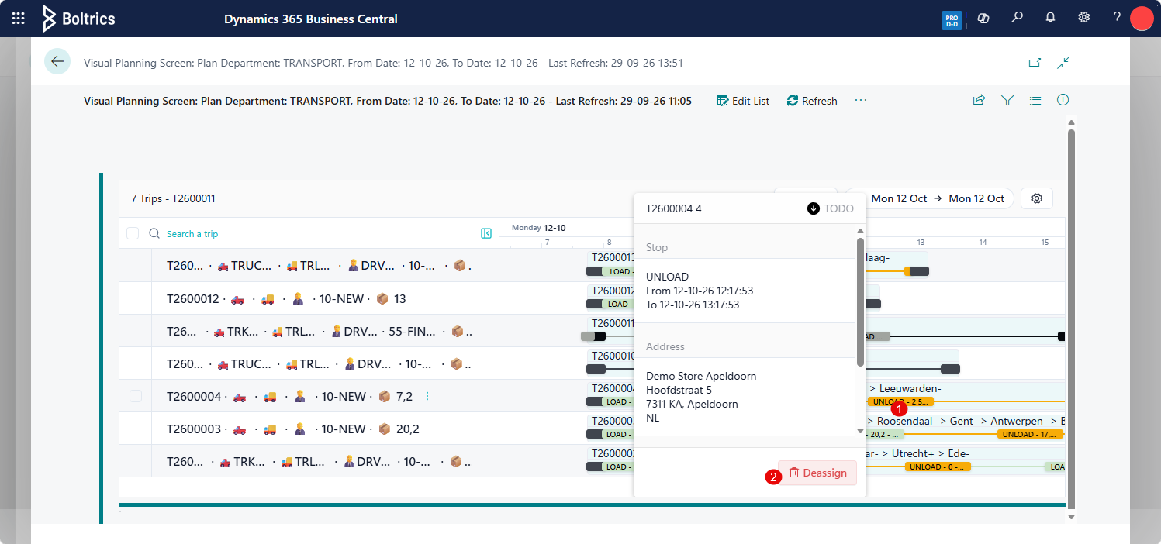Screen dimensions: 1161x544
Task: Open the search magnifier in top bar
Action: tap(1018, 18)
